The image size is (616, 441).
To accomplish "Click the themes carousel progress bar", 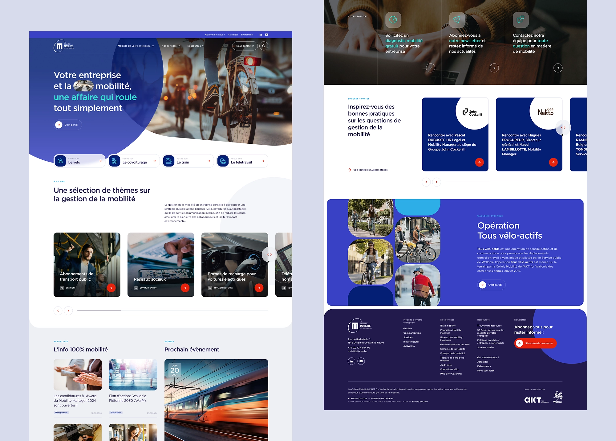I will (172, 311).
